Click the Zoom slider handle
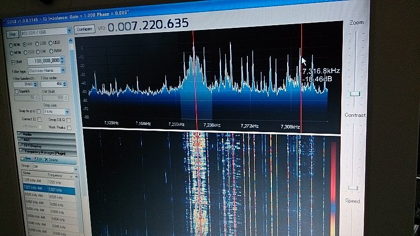Viewport: 420px width, 236px height. (x=355, y=94)
